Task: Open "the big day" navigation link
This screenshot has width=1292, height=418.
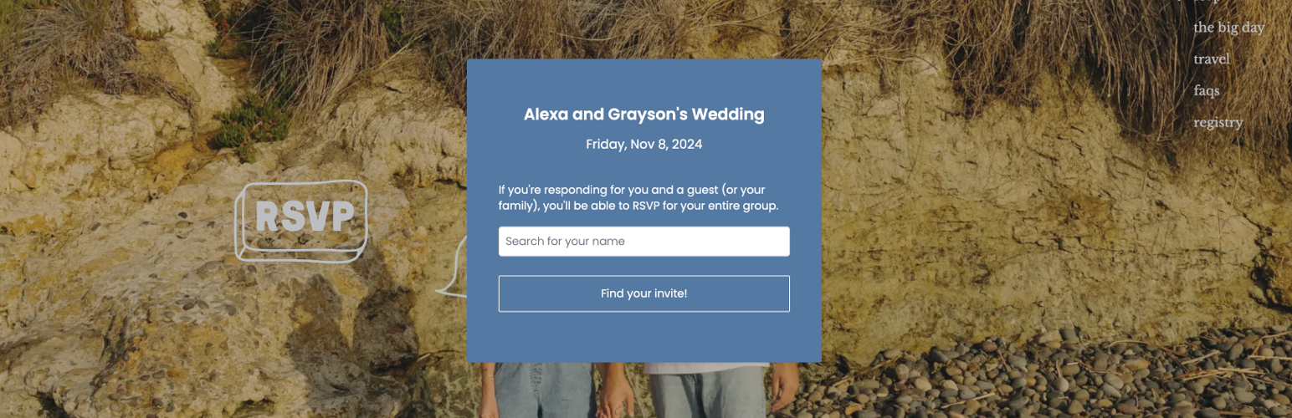Action: tap(1228, 28)
